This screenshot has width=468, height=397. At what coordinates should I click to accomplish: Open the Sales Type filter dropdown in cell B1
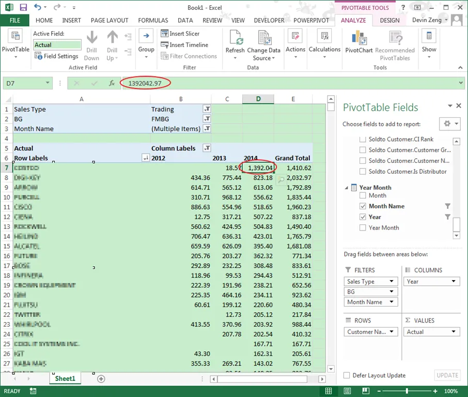click(207, 109)
